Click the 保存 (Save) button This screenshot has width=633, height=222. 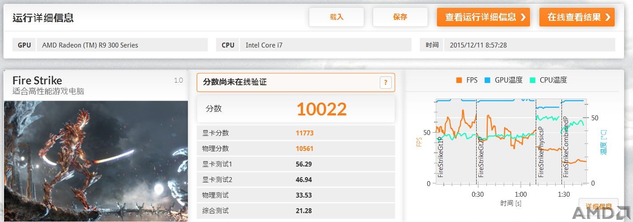pyautogui.click(x=400, y=17)
